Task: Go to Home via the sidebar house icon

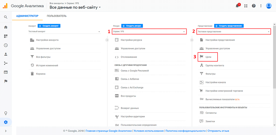Action: 6,27
